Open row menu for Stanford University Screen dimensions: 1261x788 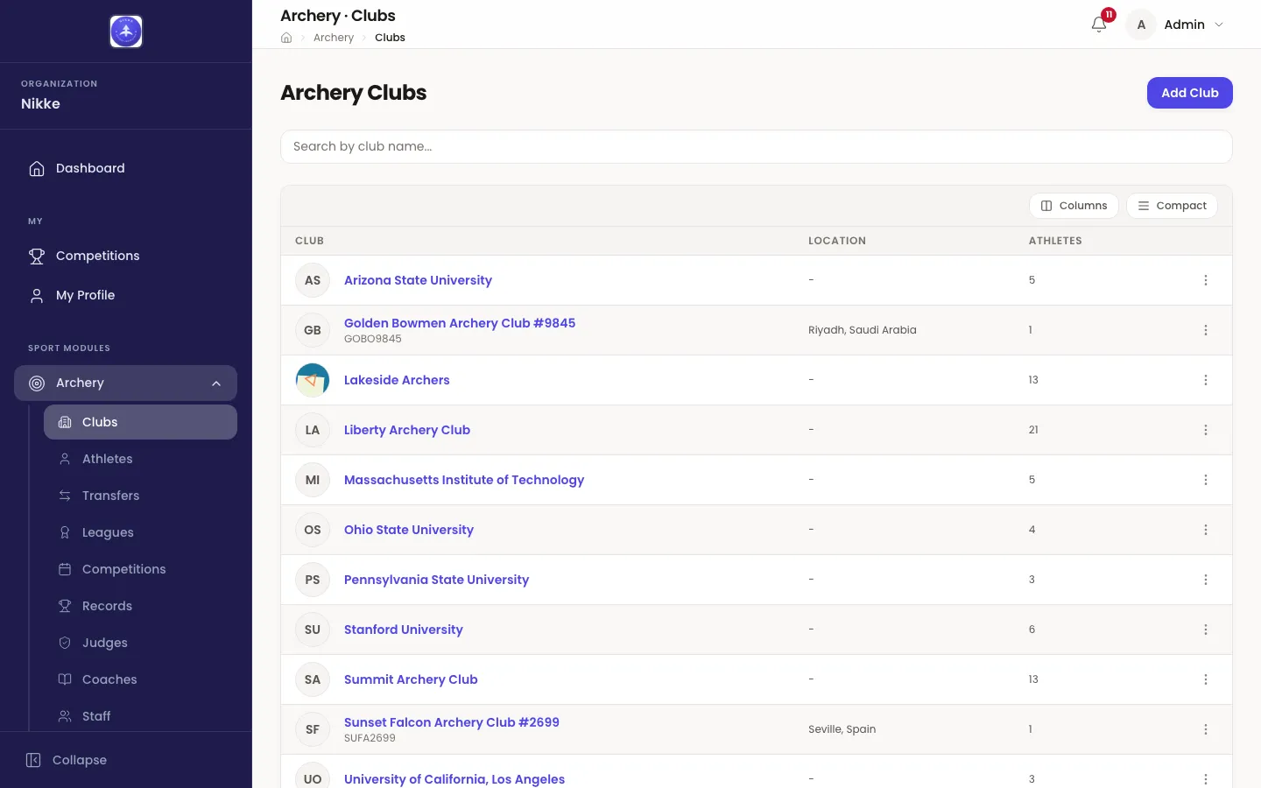tap(1206, 630)
